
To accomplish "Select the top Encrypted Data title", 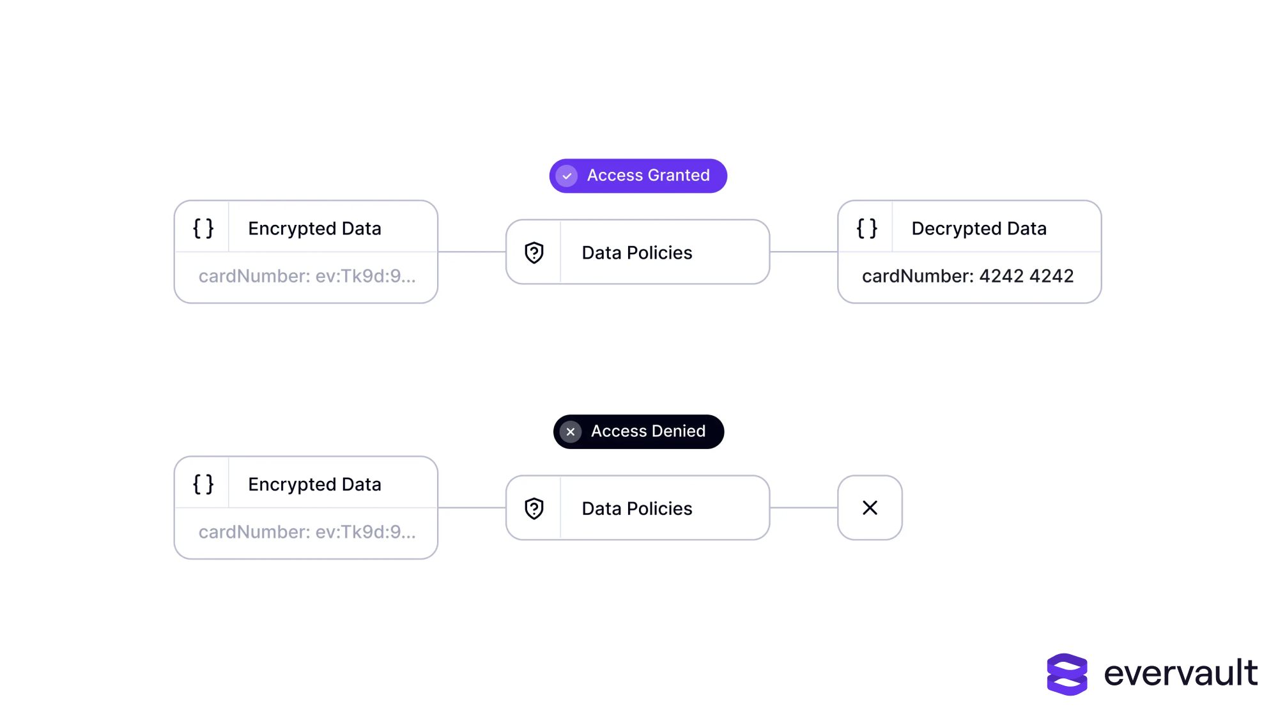I will pyautogui.click(x=314, y=229).
